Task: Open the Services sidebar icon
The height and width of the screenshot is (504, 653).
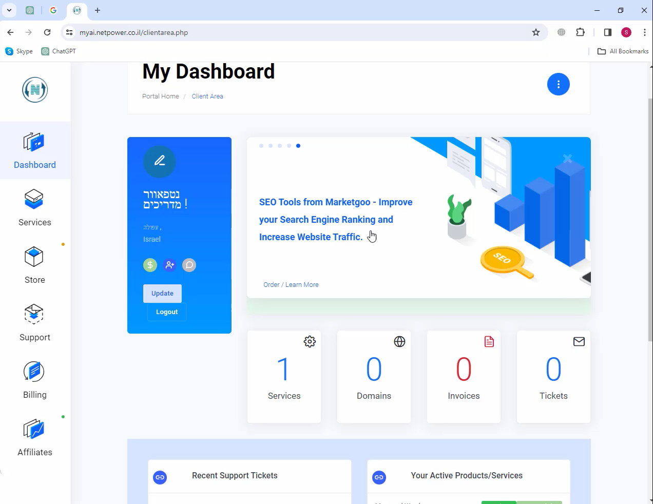Action: pyautogui.click(x=34, y=200)
